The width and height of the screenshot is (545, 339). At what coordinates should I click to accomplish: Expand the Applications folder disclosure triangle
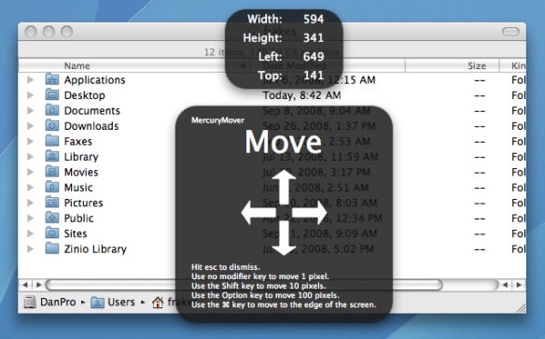31,79
